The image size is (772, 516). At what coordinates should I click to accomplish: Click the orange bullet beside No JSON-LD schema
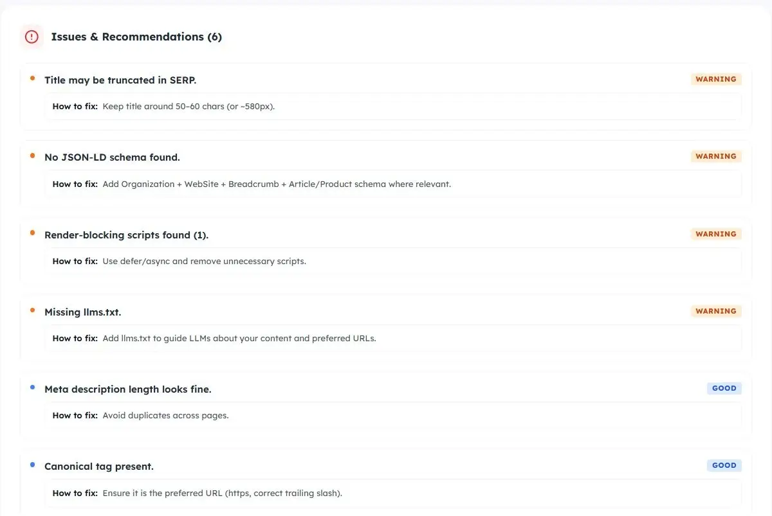click(33, 156)
